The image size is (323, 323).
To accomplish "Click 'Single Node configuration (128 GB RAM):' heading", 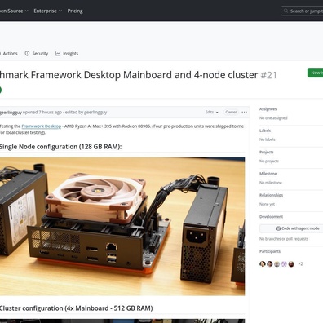I will point(60,147).
